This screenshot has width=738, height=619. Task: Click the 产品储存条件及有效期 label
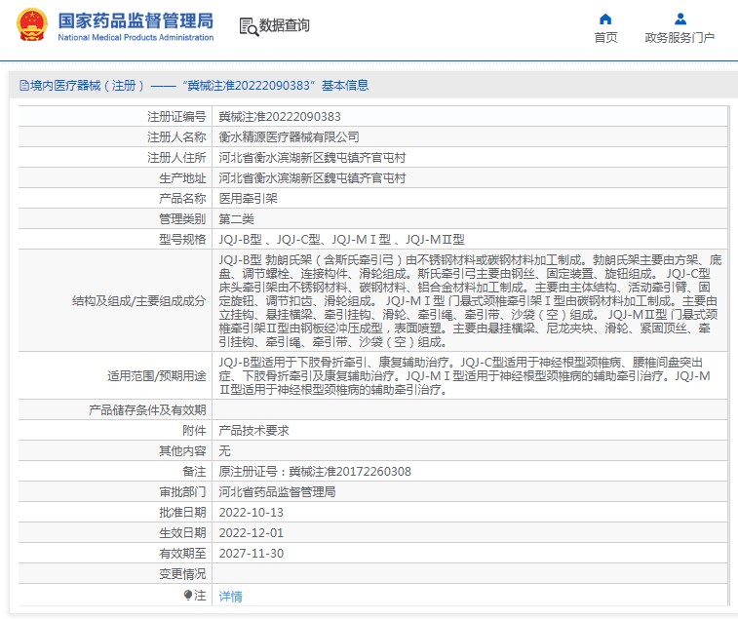pos(147,410)
